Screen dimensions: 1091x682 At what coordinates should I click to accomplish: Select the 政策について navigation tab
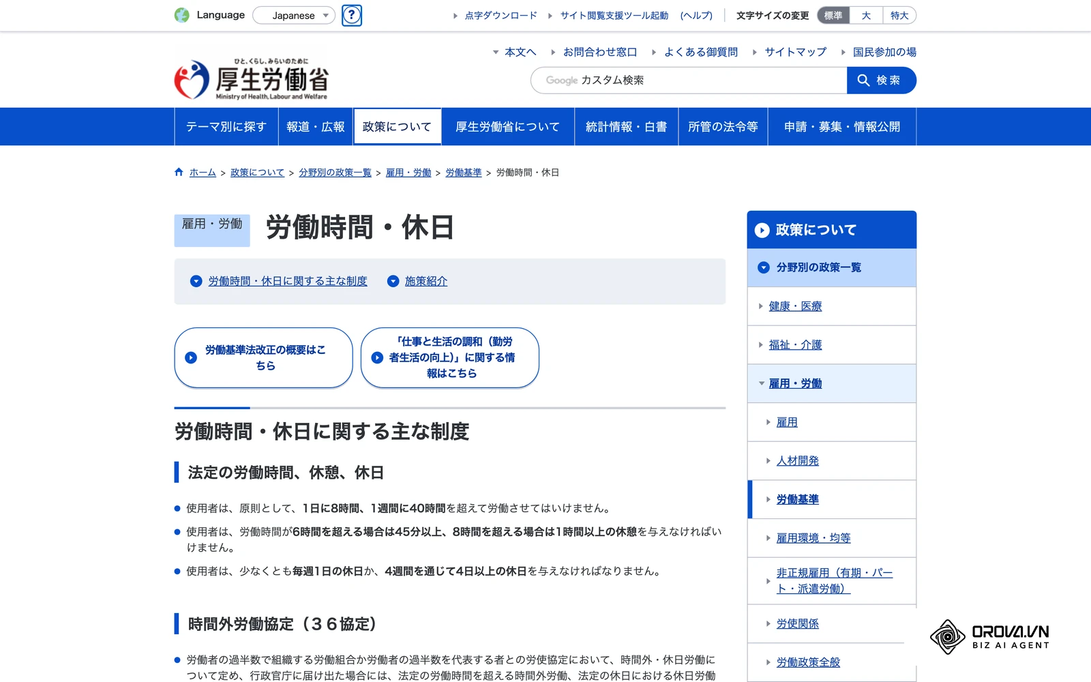coord(397,127)
